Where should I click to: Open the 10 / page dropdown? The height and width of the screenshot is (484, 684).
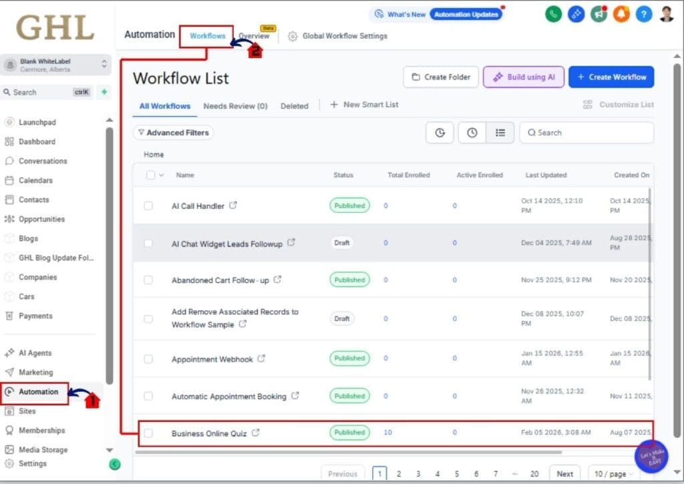(x=612, y=473)
